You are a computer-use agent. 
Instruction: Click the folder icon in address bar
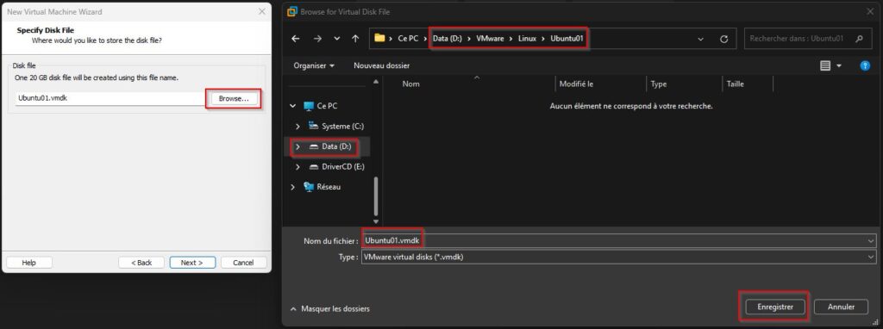379,38
